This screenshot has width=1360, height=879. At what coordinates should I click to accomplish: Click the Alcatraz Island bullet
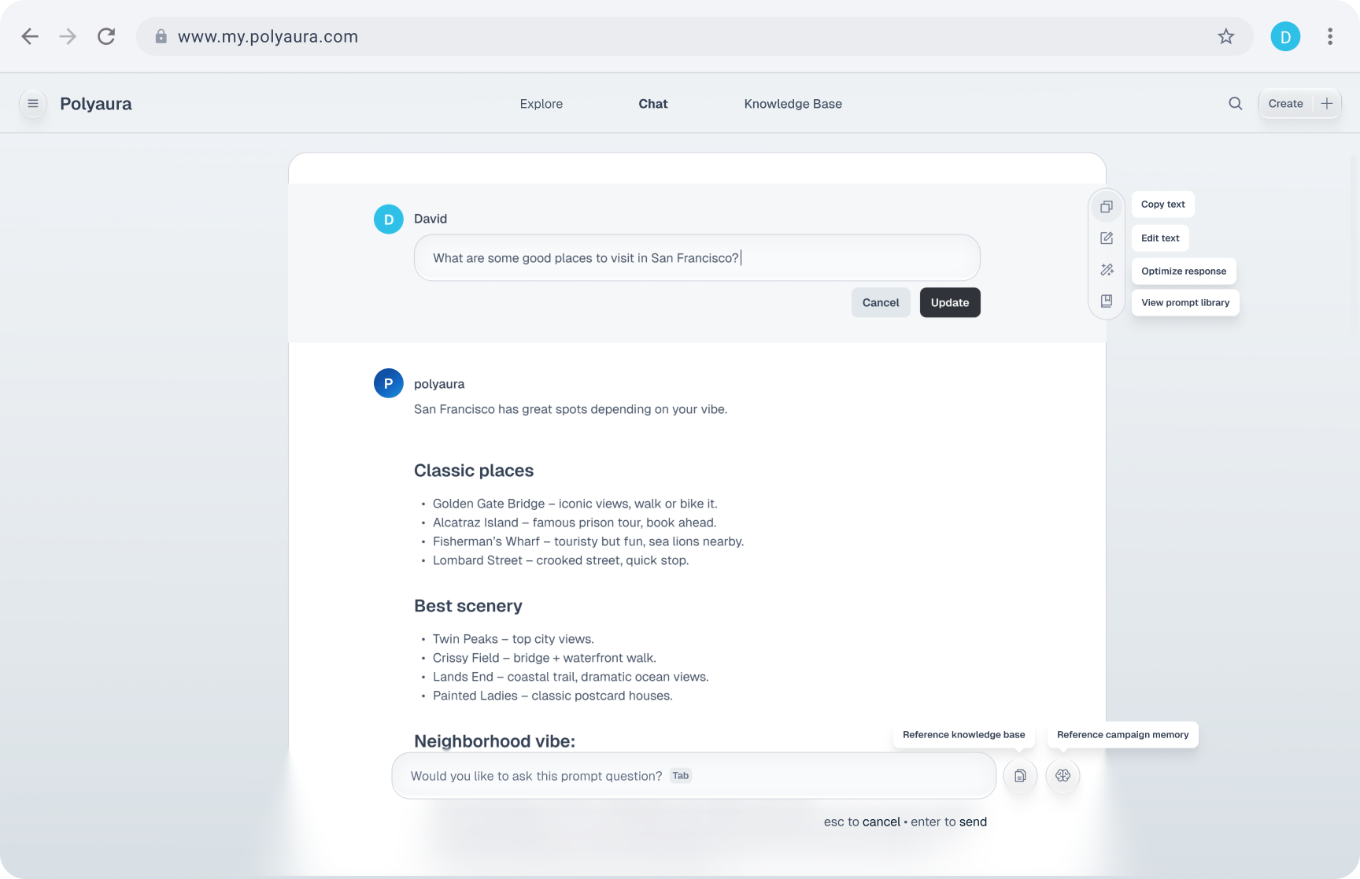(575, 523)
